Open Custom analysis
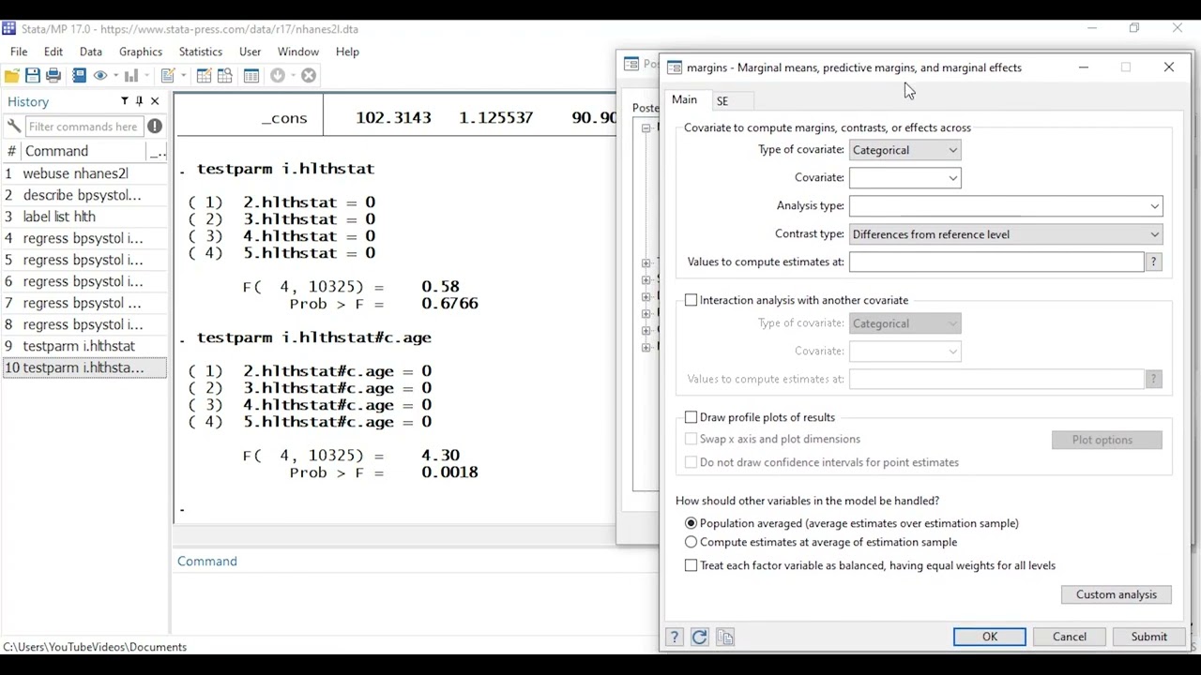Screen dimensions: 1201x675 [1117, 594]
